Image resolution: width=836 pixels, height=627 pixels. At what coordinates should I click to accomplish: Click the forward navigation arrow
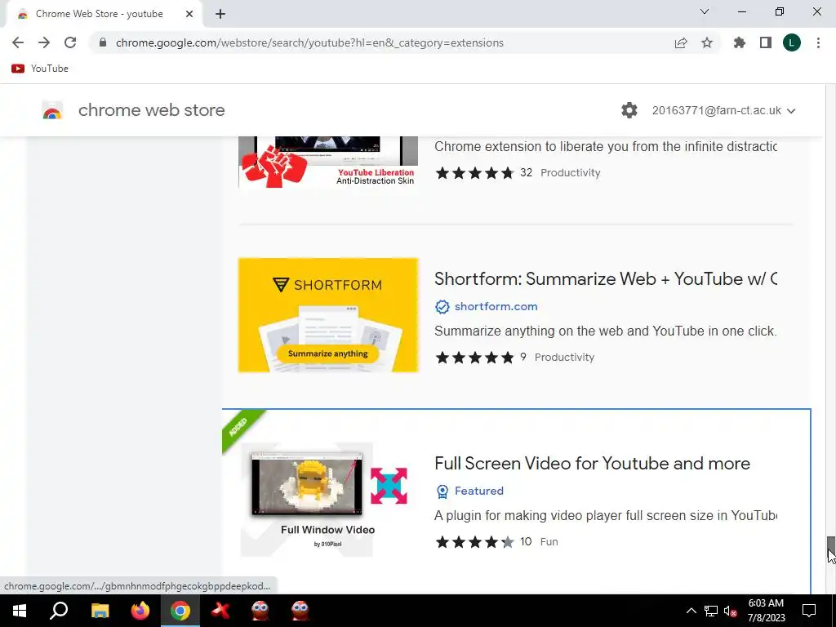coord(44,42)
